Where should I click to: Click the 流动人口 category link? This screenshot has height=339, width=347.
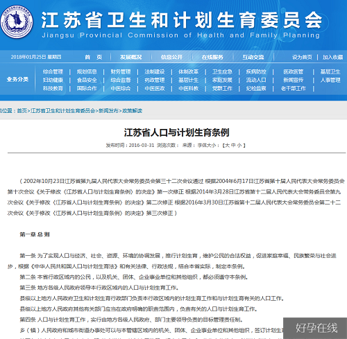point(256,80)
